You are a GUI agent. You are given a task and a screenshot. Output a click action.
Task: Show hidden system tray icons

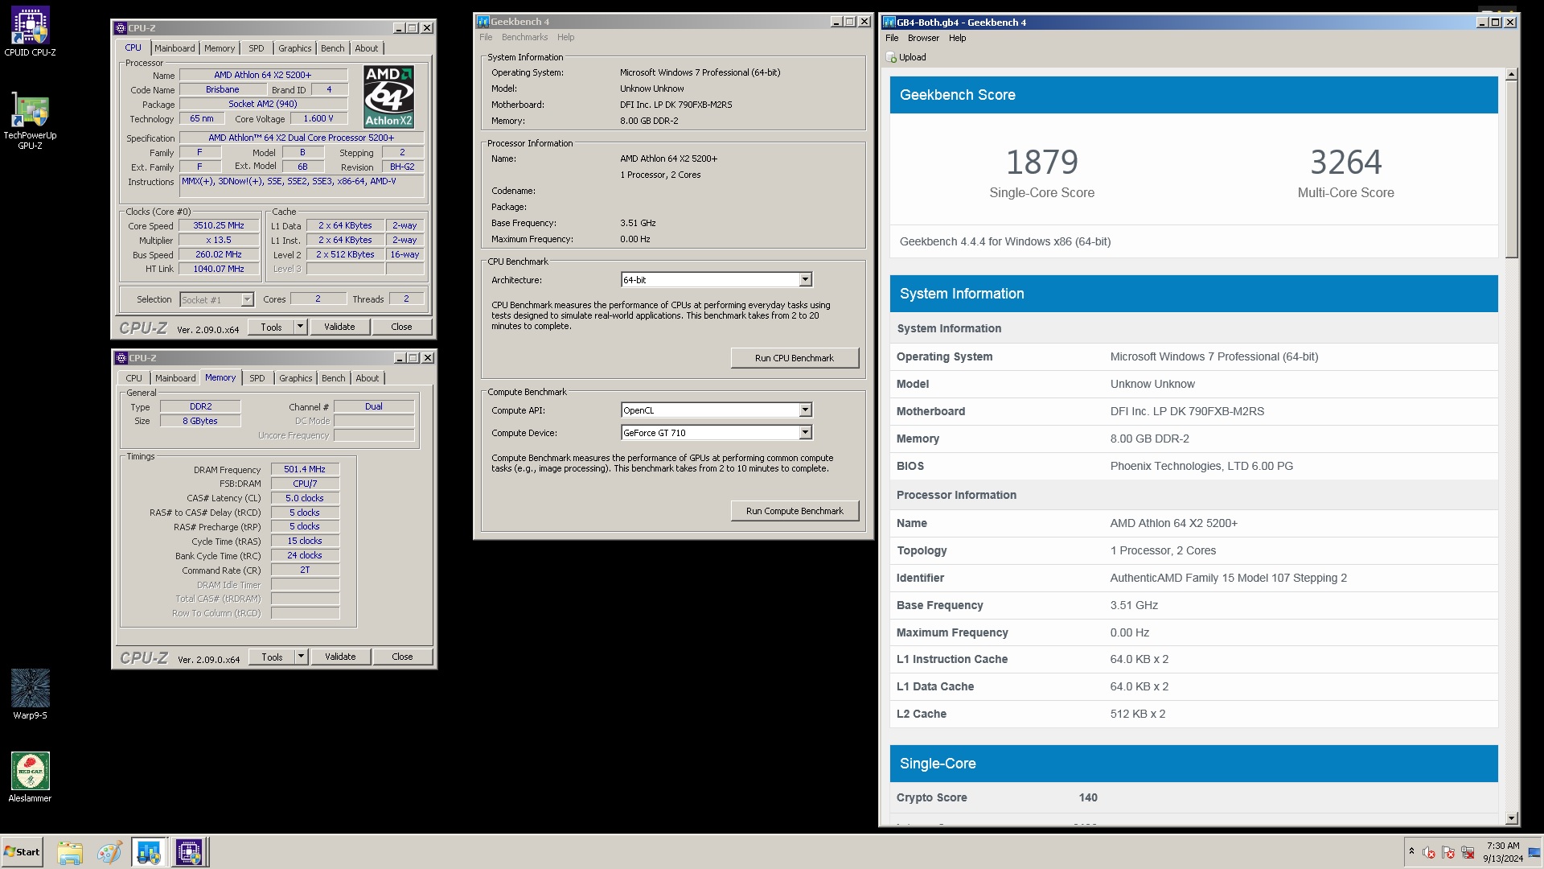tap(1411, 851)
